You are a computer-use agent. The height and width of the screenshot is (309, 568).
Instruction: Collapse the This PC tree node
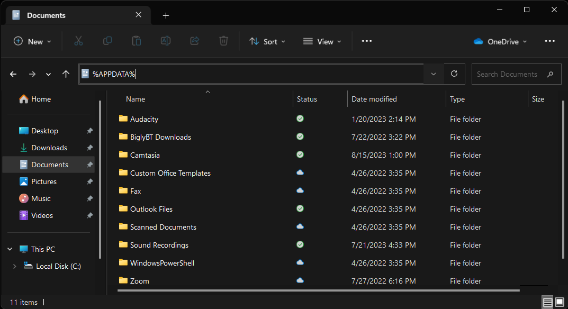(x=10, y=249)
